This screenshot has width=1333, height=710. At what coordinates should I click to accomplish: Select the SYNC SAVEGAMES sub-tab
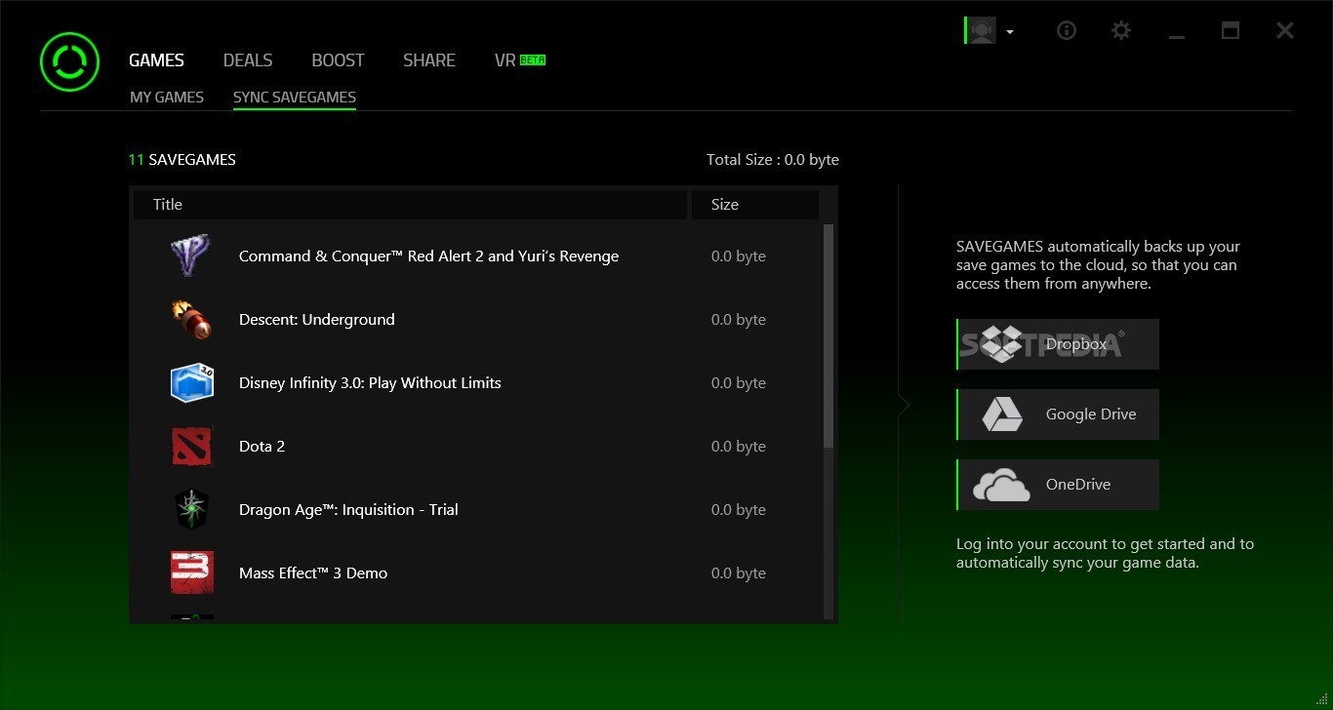pyautogui.click(x=295, y=97)
